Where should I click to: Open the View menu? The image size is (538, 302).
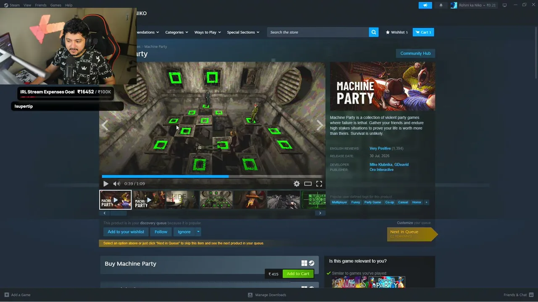coord(27,5)
